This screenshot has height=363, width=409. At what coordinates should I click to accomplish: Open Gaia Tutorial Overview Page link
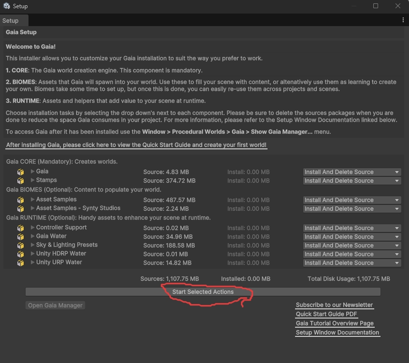click(x=335, y=323)
